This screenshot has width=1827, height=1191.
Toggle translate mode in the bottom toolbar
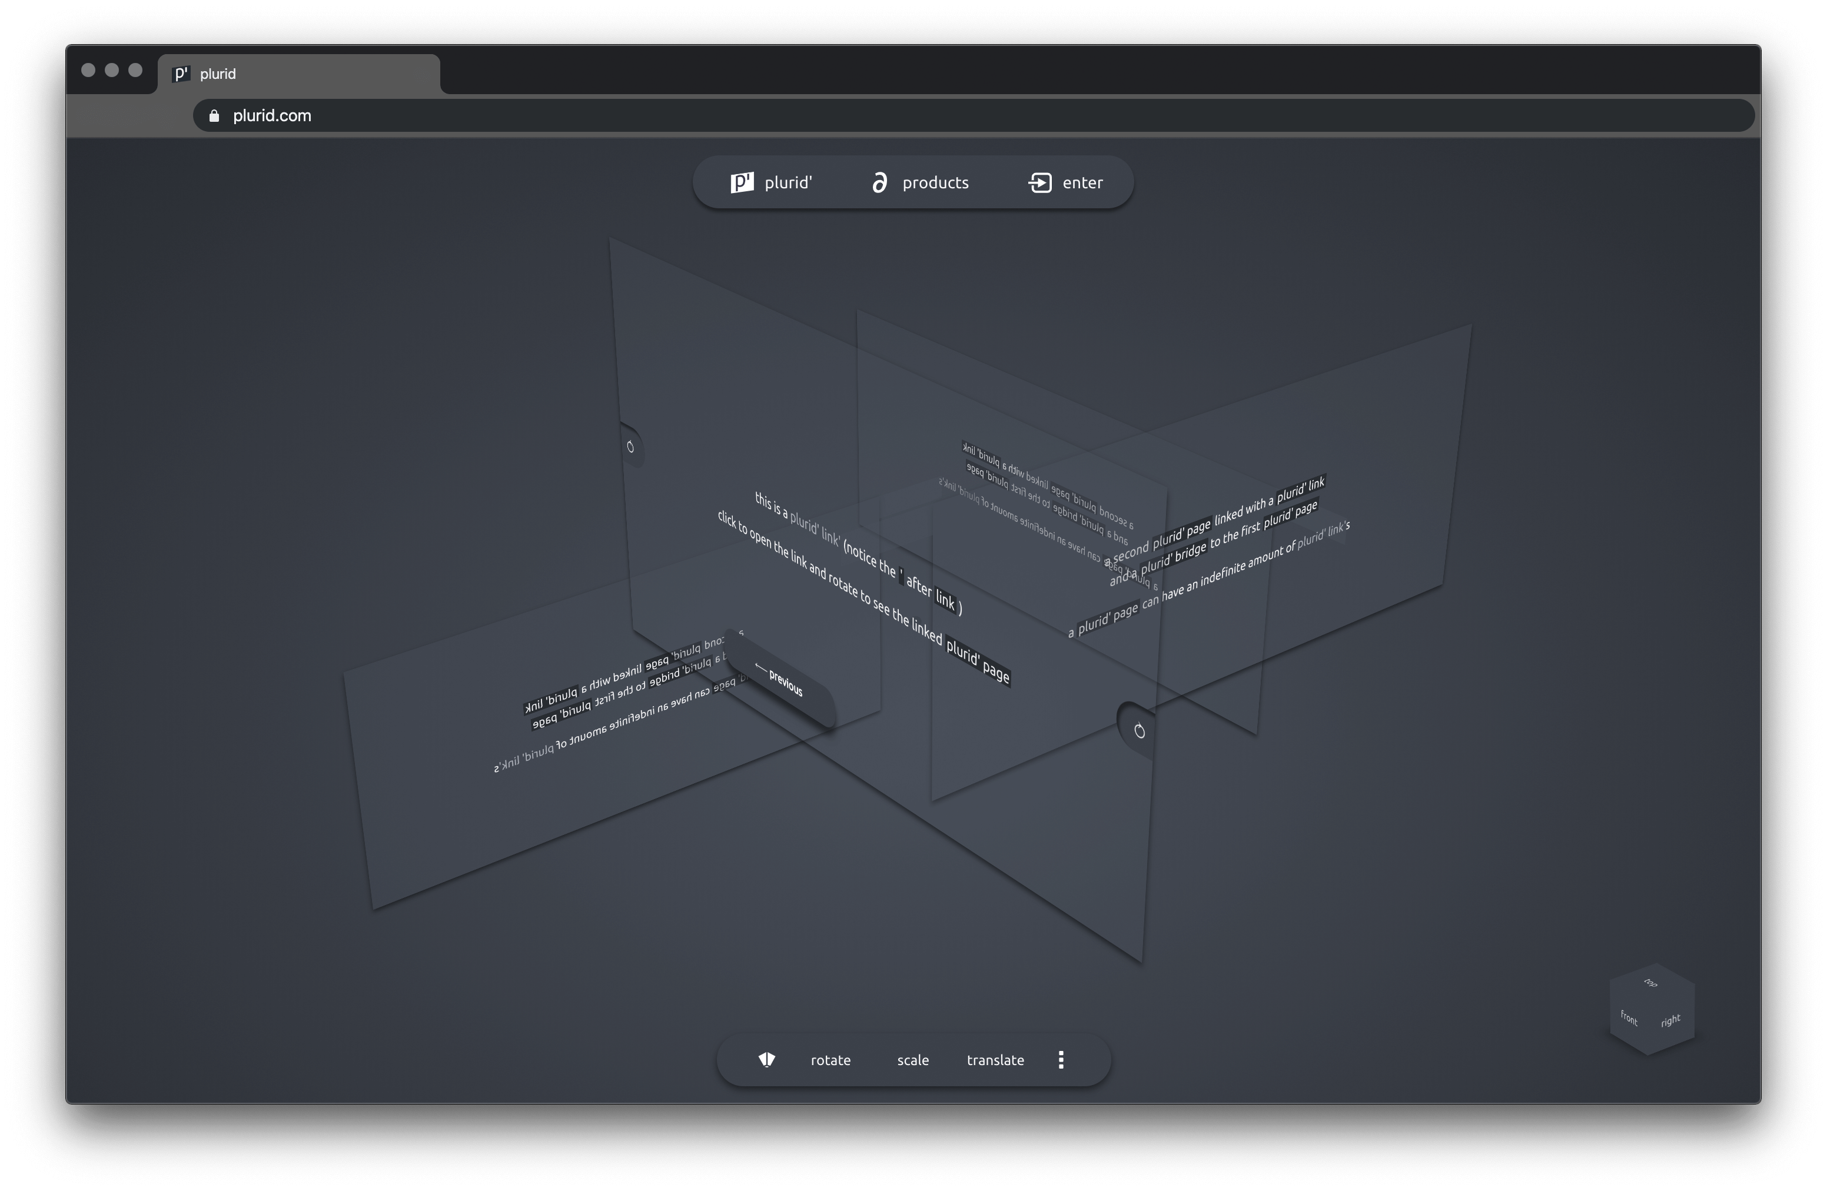[x=995, y=1060]
